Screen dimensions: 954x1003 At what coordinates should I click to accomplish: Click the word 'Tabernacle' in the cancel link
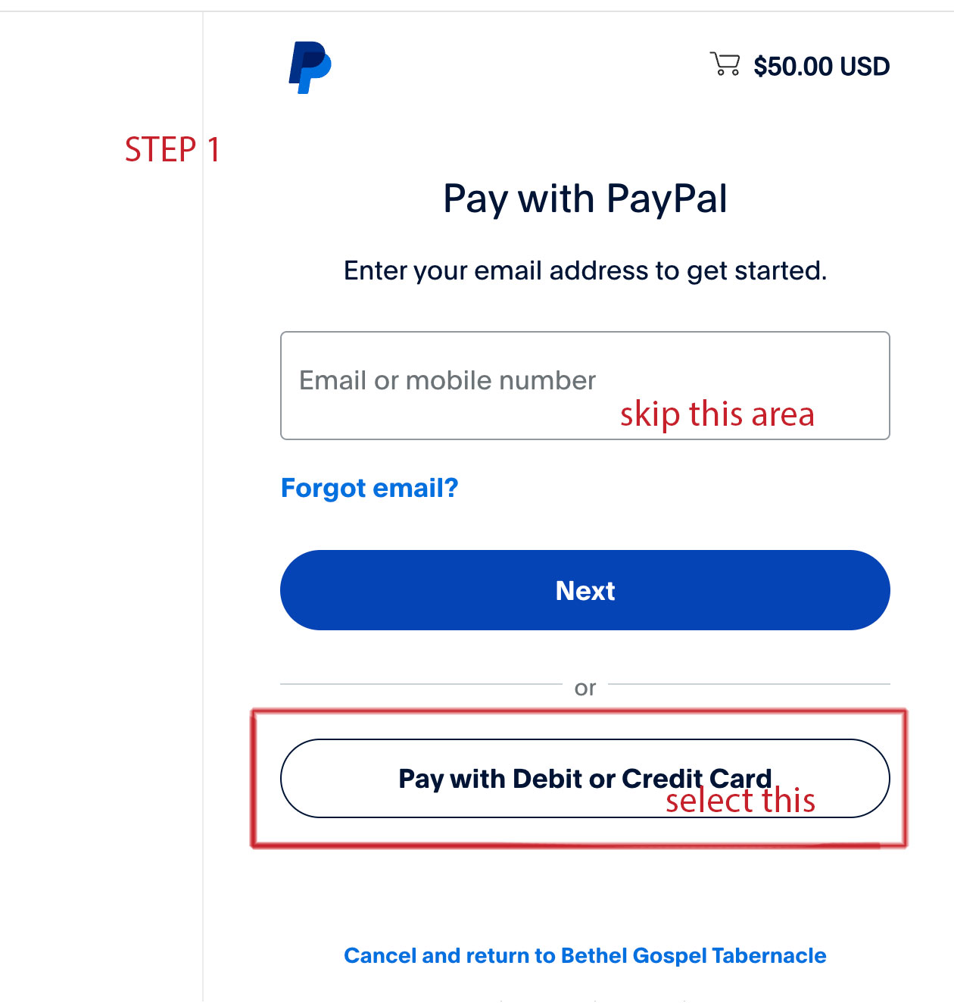click(768, 955)
